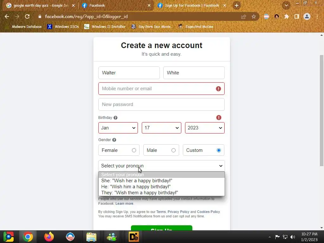The height and width of the screenshot is (243, 324).
Task: Open the De taskbar application
Action: pos(134,237)
